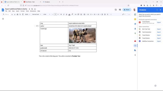Open Maps in side panel
This screenshot has height=91, width=163.
pos(135,33)
